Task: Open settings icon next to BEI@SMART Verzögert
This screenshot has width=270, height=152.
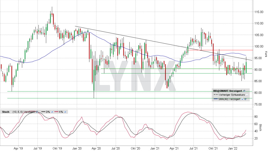Action: pos(244,91)
